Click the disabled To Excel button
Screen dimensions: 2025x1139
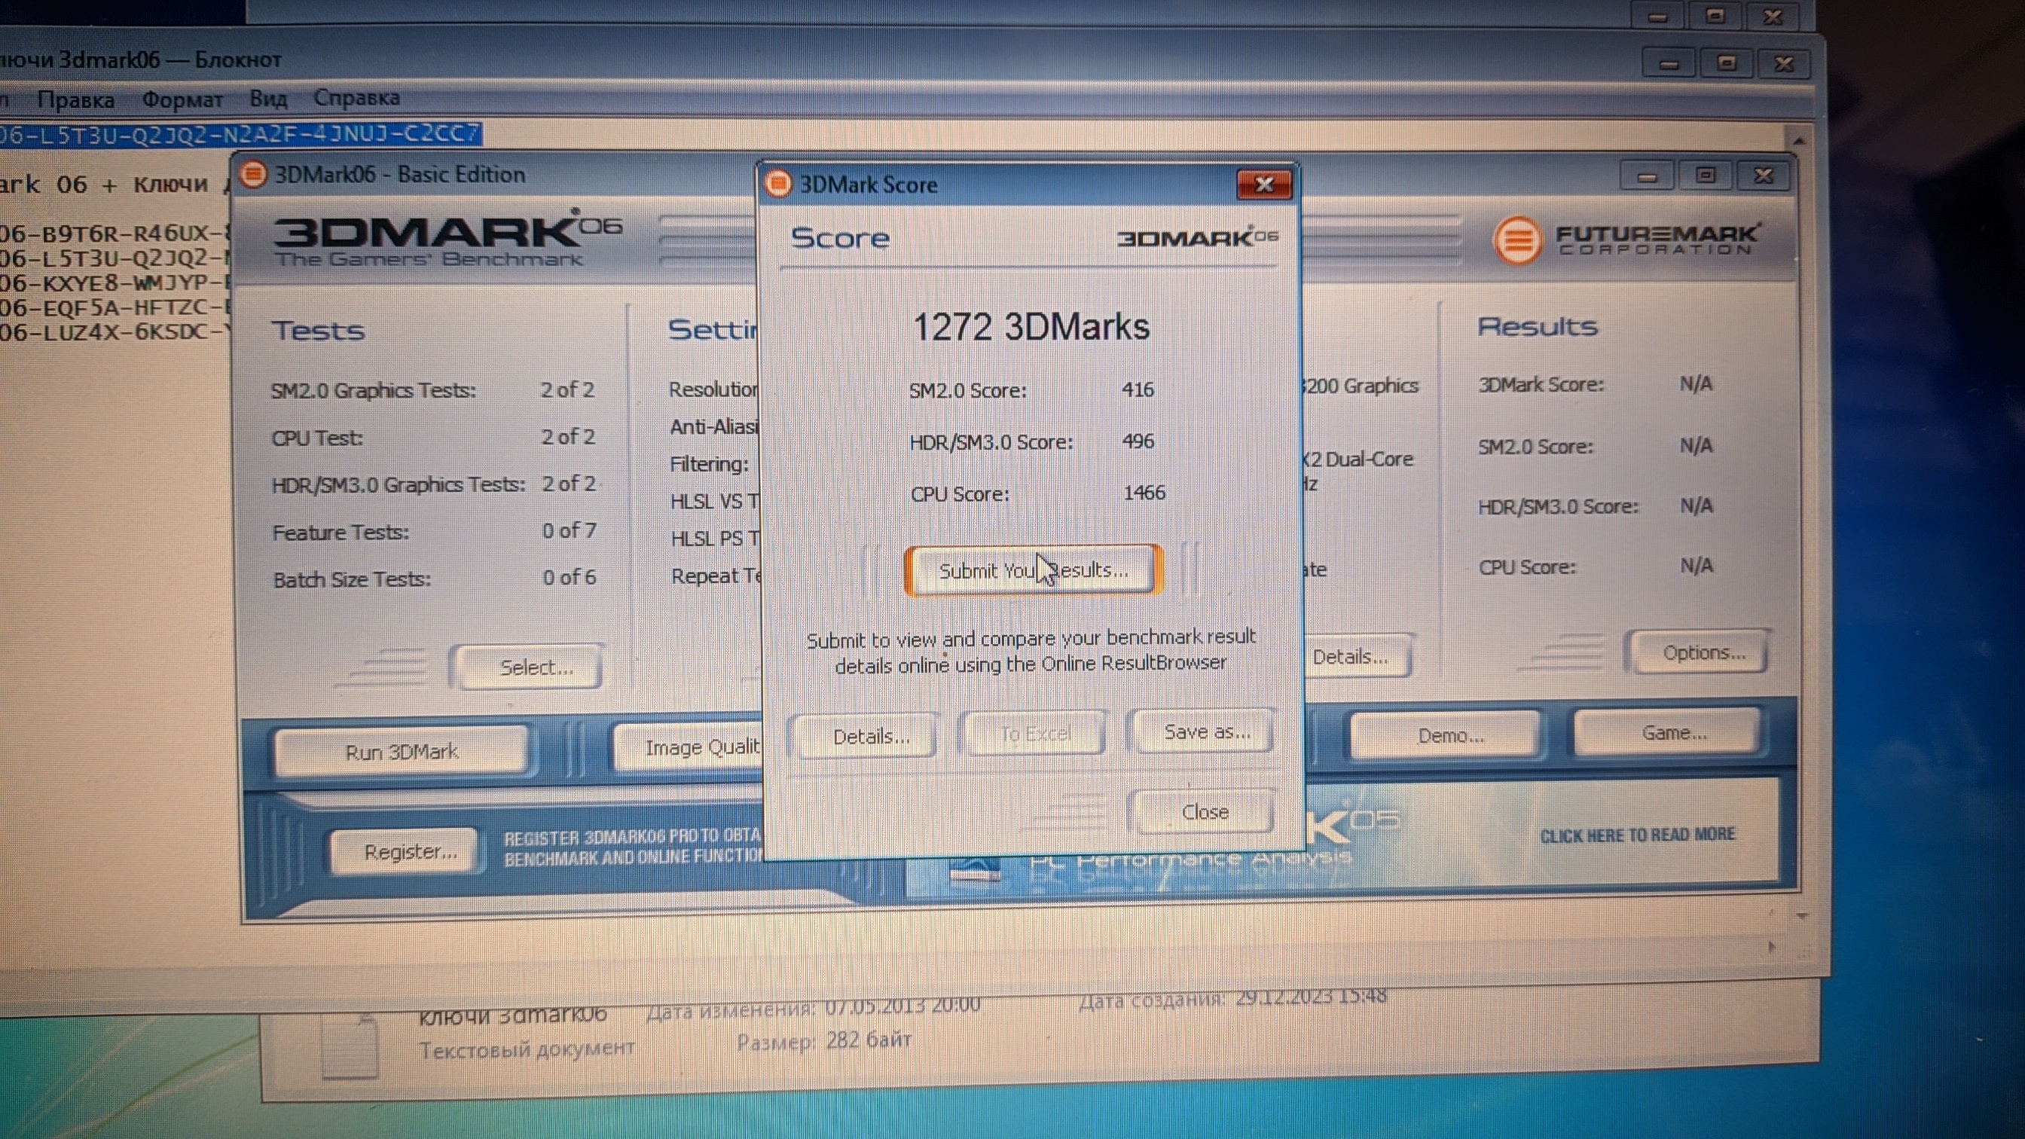click(1034, 734)
